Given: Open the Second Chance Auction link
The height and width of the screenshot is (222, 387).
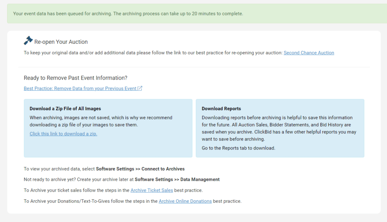Looking at the screenshot, I should tap(308, 53).
